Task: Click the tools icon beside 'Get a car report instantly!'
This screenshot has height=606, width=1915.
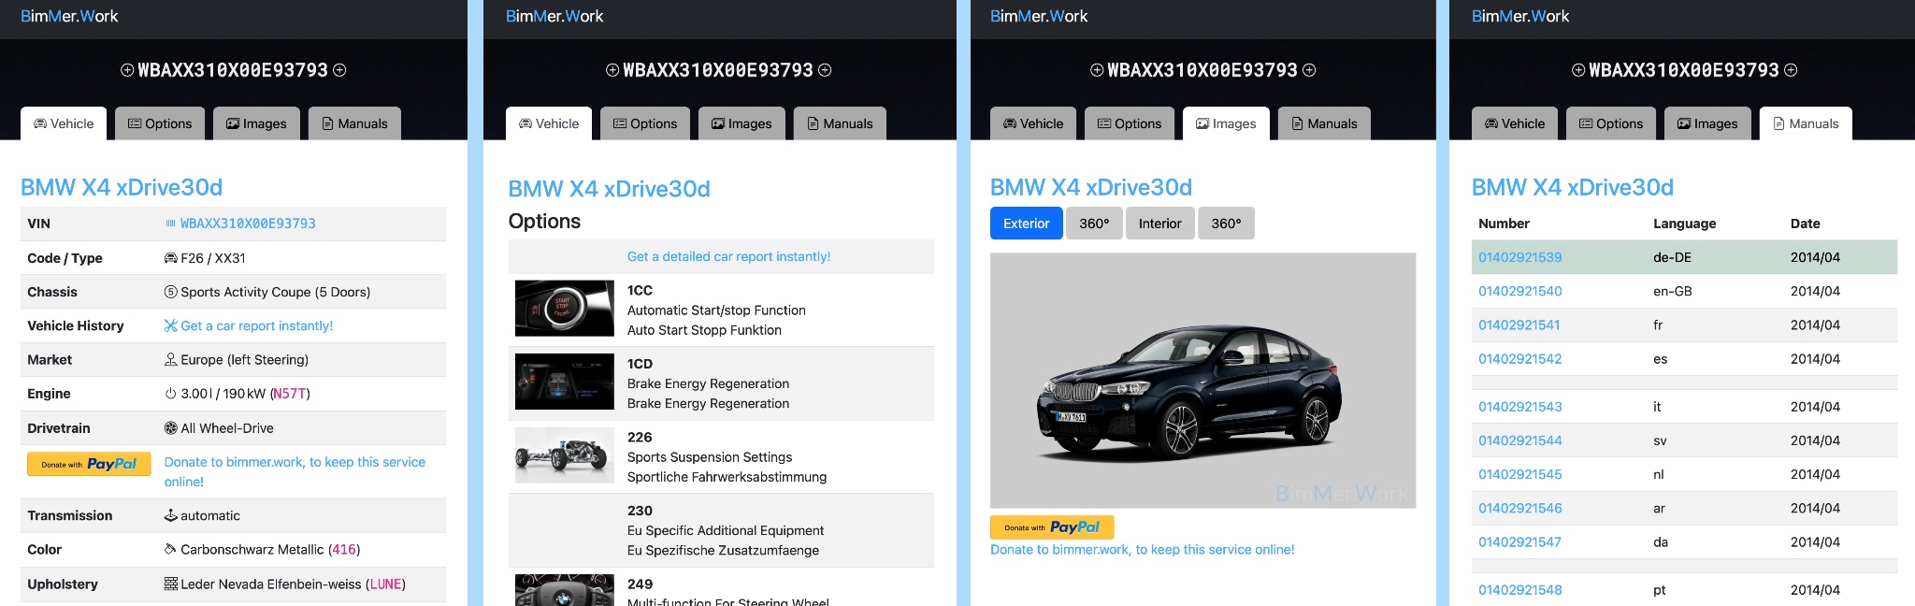Action: (170, 325)
